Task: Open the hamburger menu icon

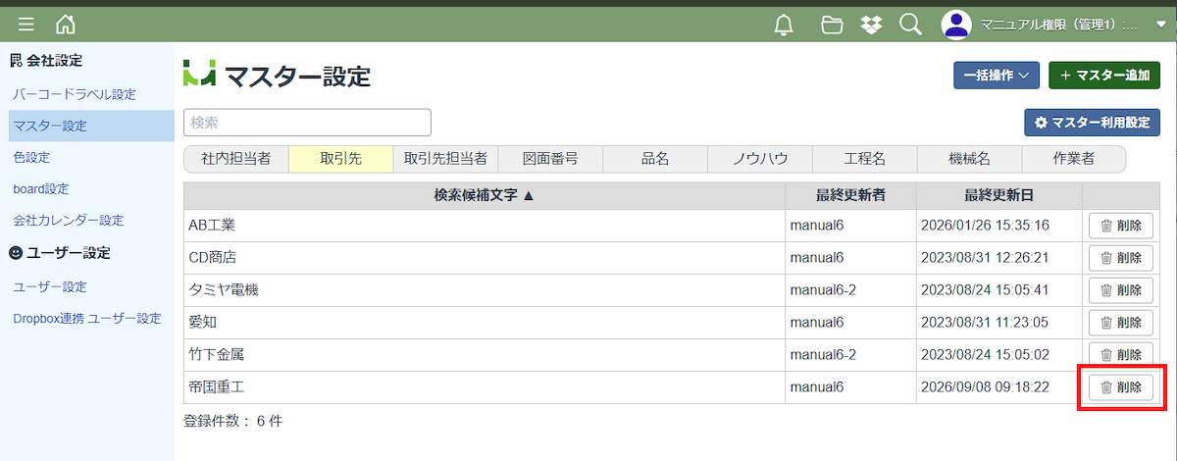Action: (26, 25)
